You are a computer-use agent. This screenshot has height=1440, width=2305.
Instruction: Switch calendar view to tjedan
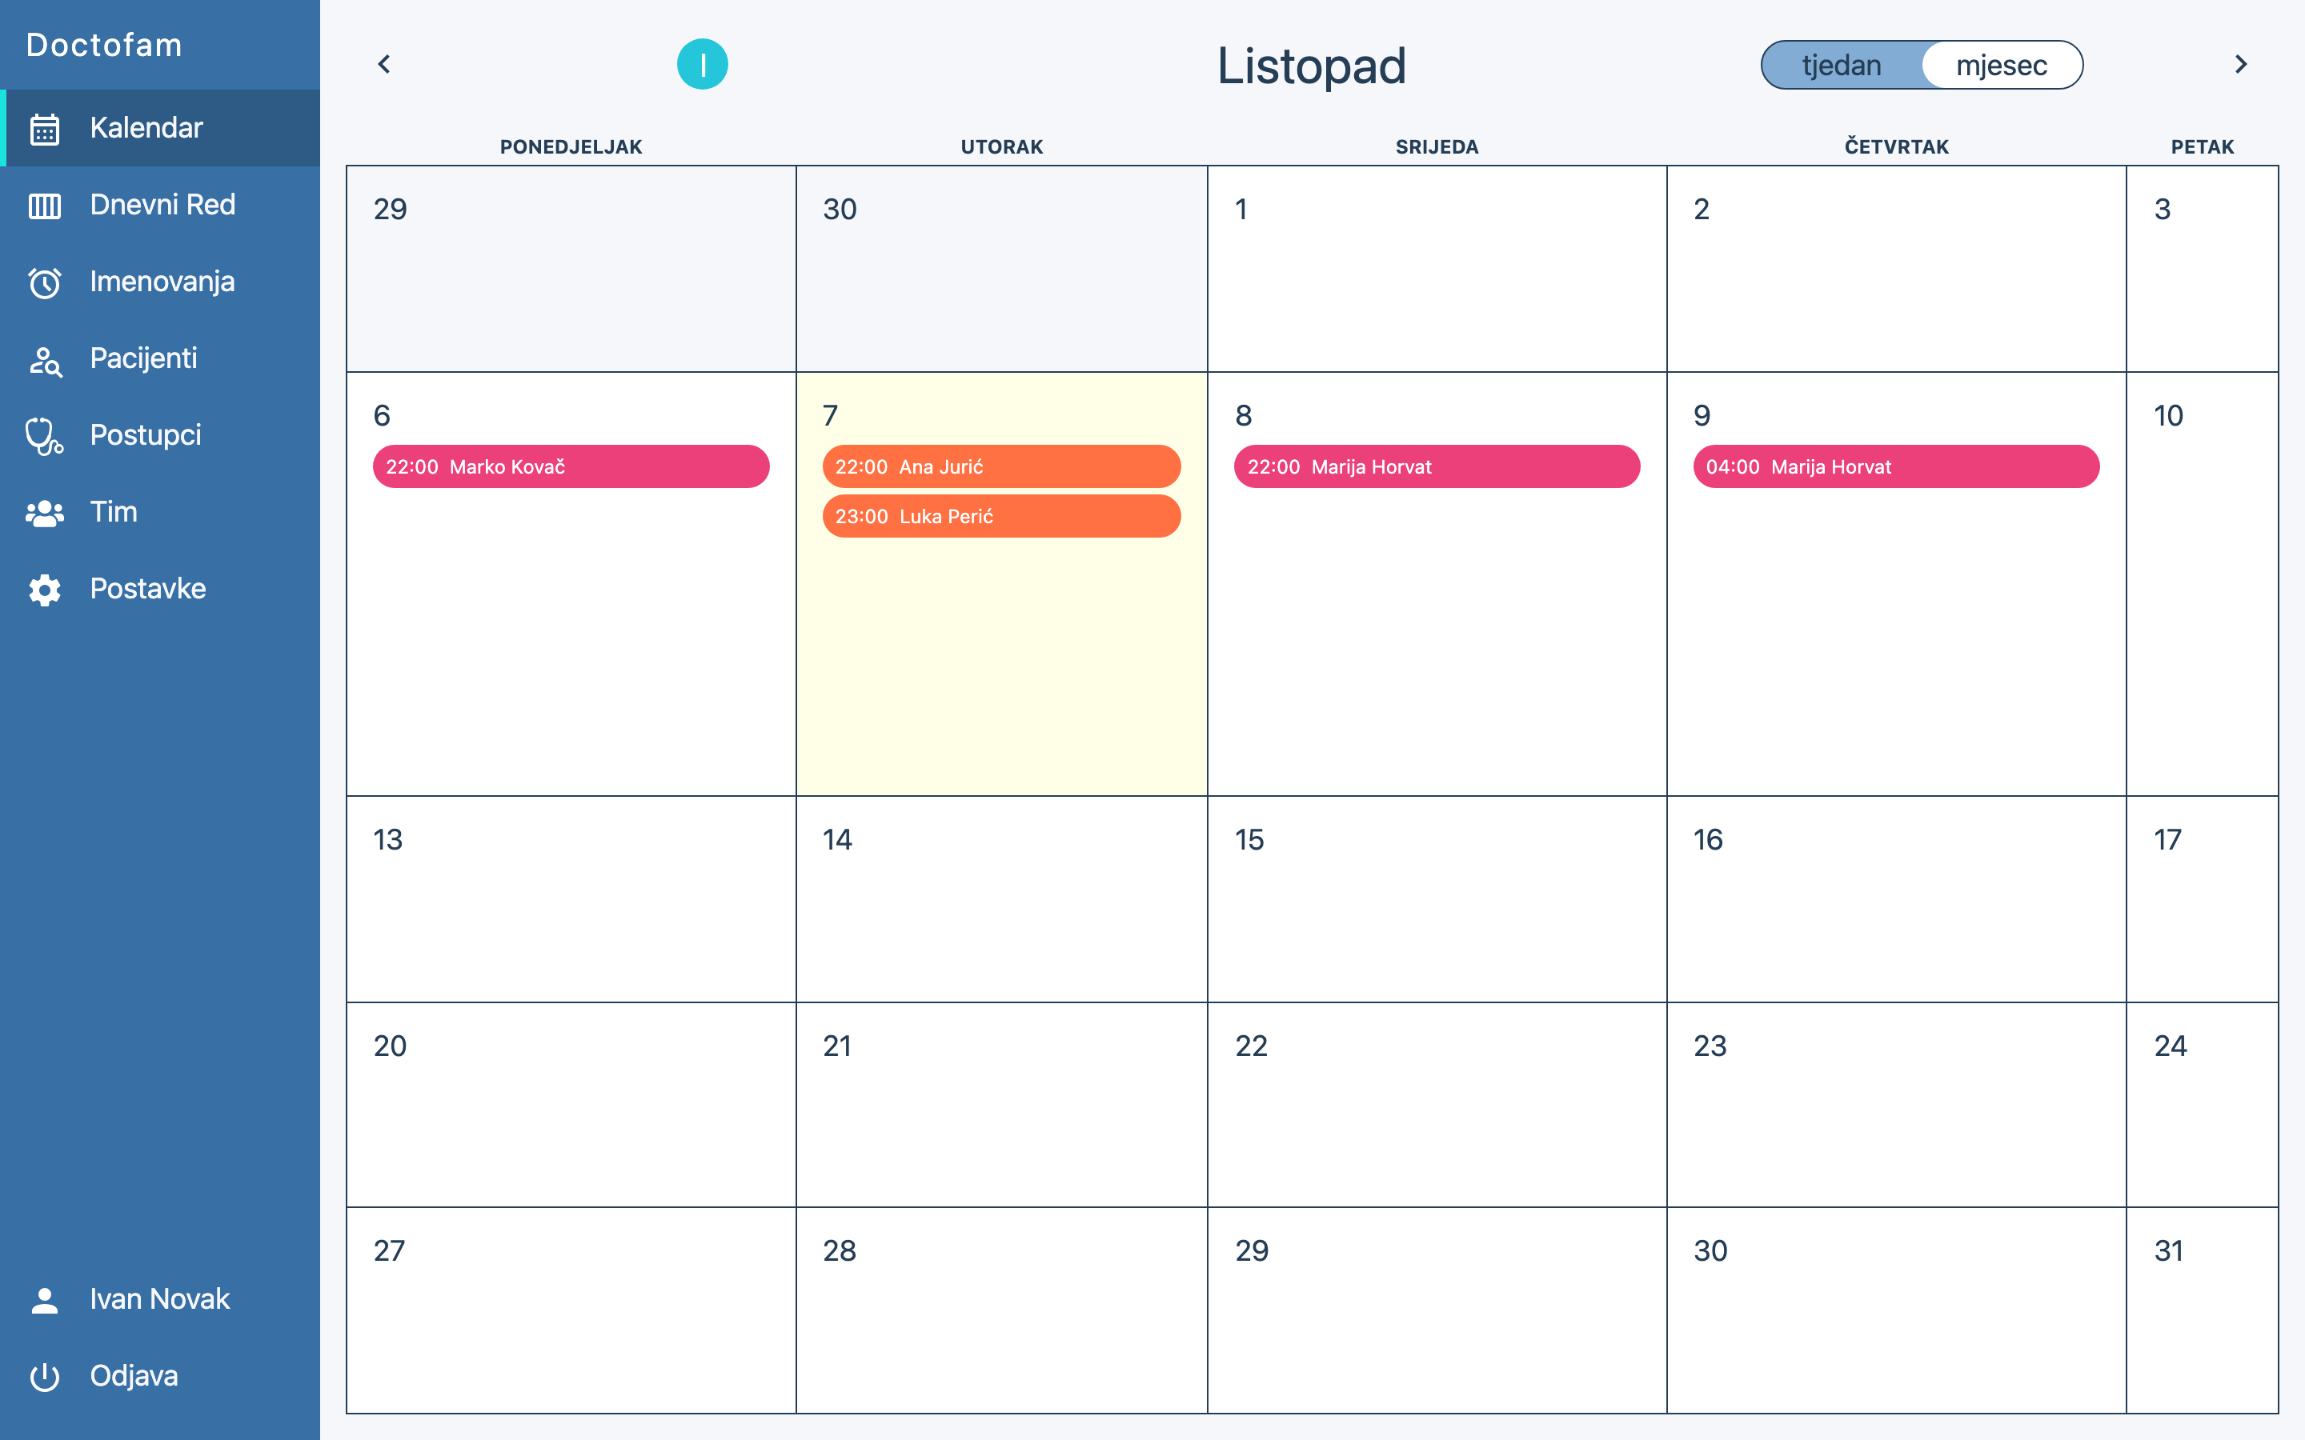point(1841,65)
